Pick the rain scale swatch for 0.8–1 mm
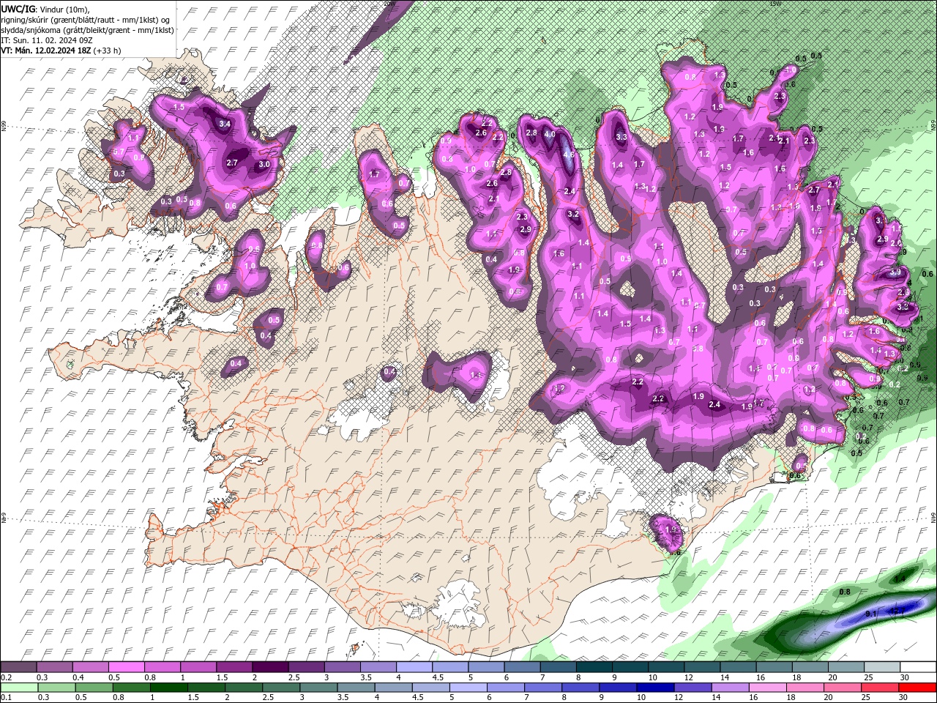This screenshot has width=937, height=703. coord(131,688)
